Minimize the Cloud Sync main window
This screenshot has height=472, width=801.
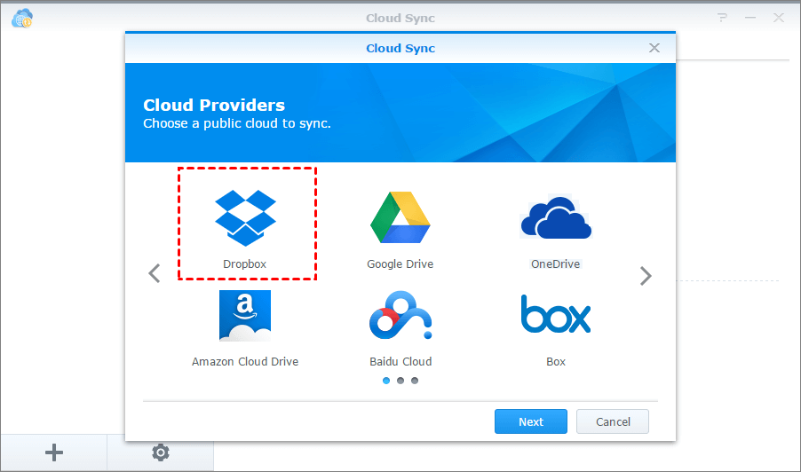point(749,18)
